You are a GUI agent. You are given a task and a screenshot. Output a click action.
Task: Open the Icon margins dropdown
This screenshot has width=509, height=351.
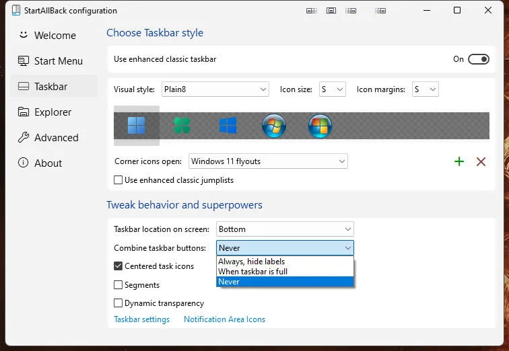pos(426,89)
